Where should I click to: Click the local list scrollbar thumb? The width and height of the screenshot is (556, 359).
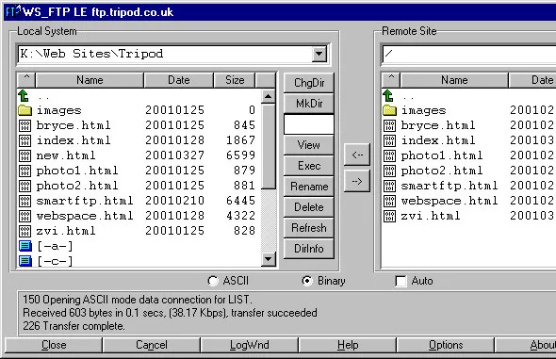pyautogui.click(x=268, y=146)
